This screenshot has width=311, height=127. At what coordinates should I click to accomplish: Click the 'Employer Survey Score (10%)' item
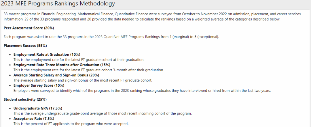[x=39, y=85]
